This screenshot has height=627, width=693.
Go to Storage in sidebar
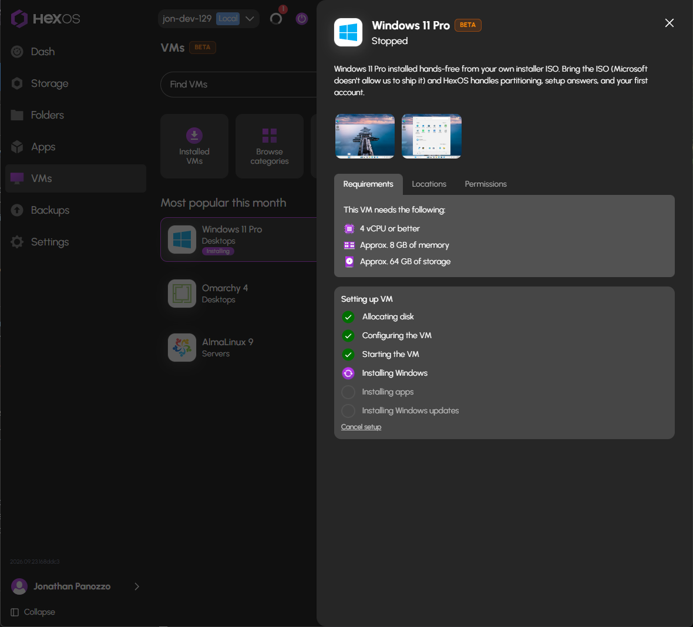76,83
